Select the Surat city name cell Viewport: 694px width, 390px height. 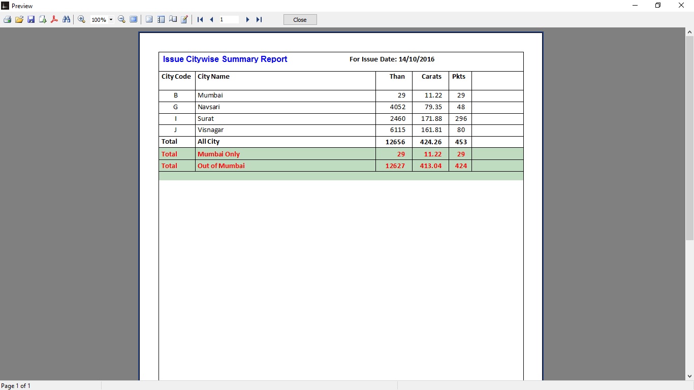[x=286, y=119]
